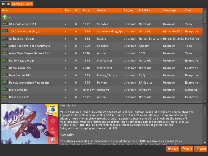Screen dimensions: 208x156
Task: Click the ROM icon next to 1080 Snowboarding.zip
Action: [x=5, y=31]
